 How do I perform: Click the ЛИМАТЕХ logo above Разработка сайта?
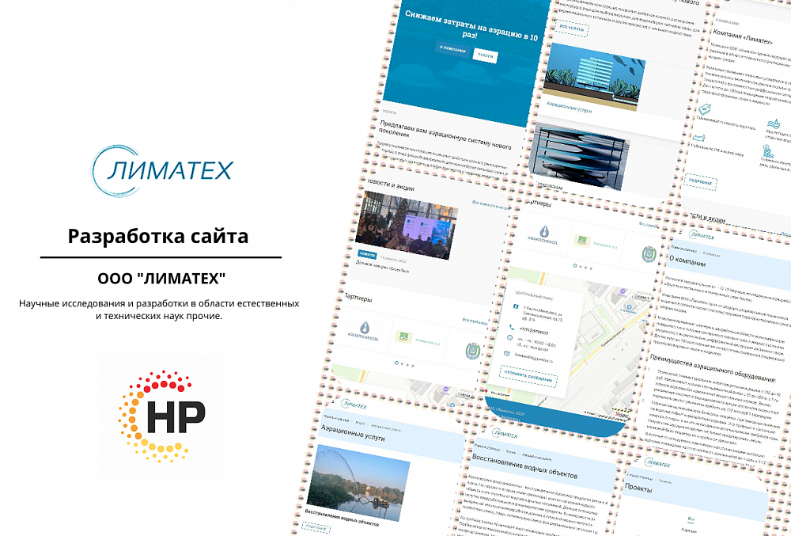pos(162,170)
